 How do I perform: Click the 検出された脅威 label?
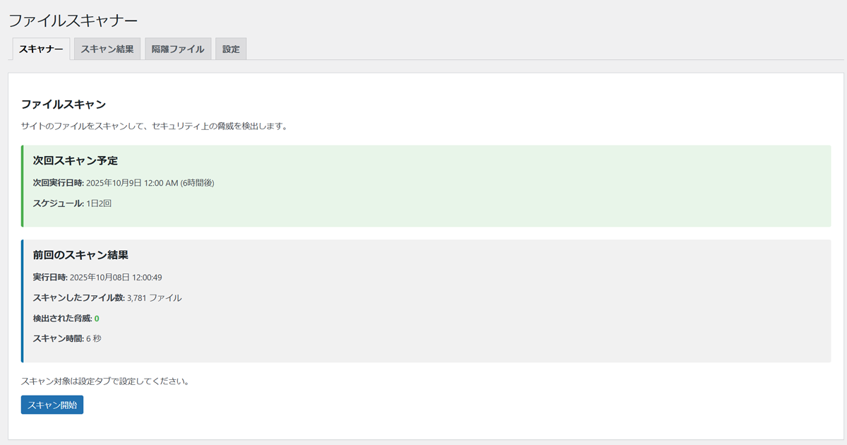(x=62, y=319)
